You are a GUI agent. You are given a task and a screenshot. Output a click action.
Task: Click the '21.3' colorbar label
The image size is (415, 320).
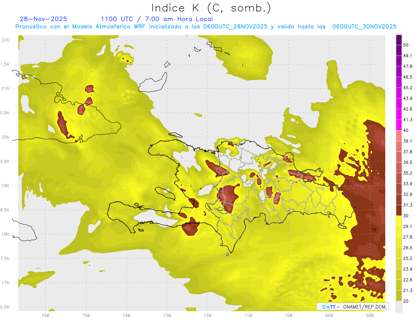(x=408, y=290)
